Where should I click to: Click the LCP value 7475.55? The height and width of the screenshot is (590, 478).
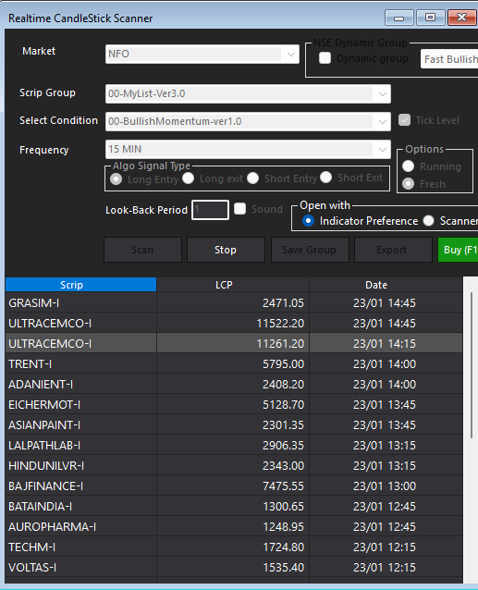click(283, 486)
